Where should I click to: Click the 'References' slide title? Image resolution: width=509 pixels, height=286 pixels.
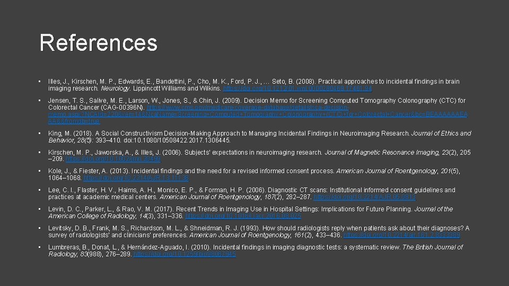[99, 42]
